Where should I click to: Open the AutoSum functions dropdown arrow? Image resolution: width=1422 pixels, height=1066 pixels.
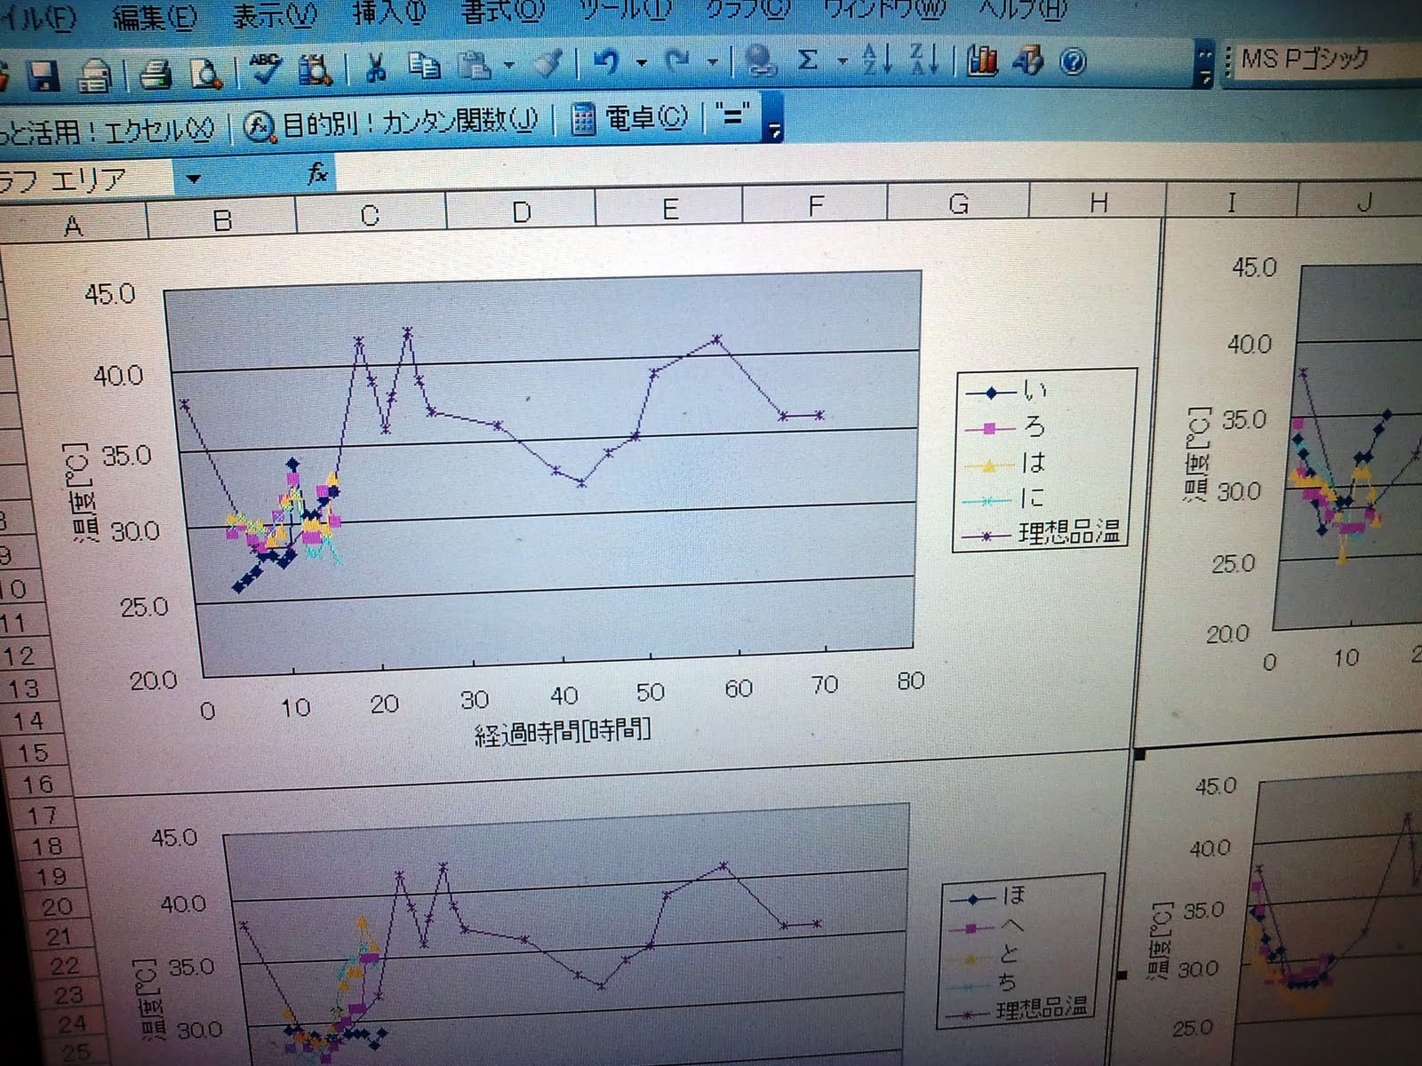(842, 60)
